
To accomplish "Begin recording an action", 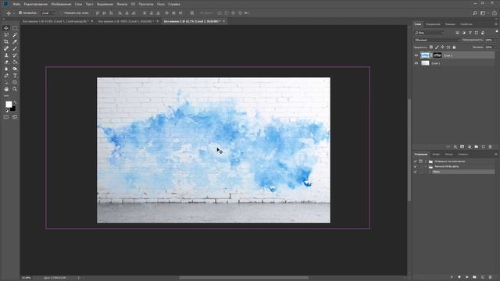I will tap(459, 277).
